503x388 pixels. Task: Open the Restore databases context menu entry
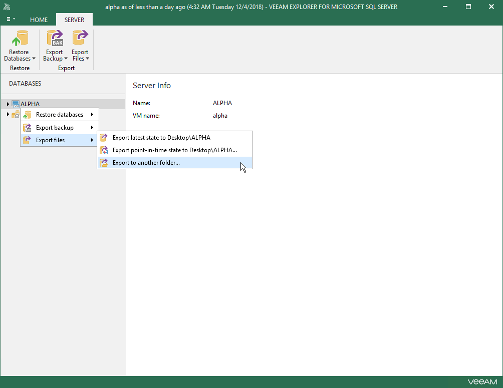click(x=59, y=115)
